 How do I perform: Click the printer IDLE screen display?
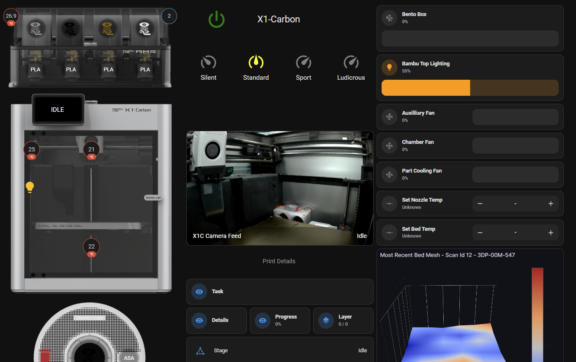coord(58,109)
